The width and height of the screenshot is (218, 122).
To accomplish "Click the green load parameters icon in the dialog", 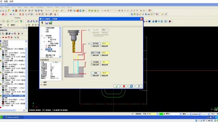I will 51,23.
